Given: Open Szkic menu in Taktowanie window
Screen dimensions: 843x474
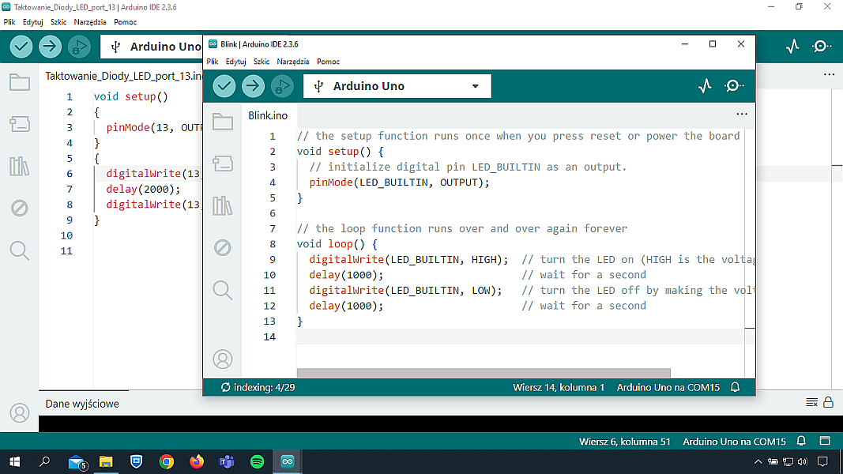Looking at the screenshot, I should pyautogui.click(x=58, y=22).
